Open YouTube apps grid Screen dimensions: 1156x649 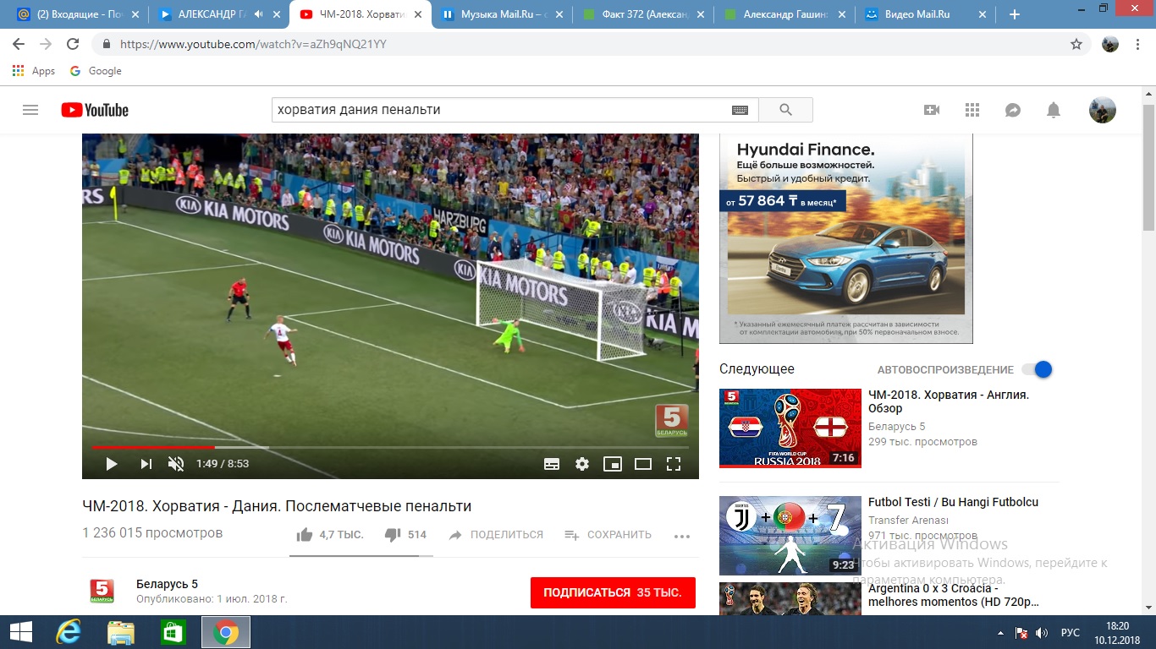click(972, 110)
